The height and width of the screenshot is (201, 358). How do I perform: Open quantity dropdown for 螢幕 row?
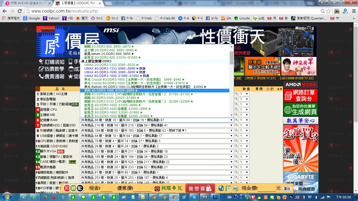pos(244,157)
